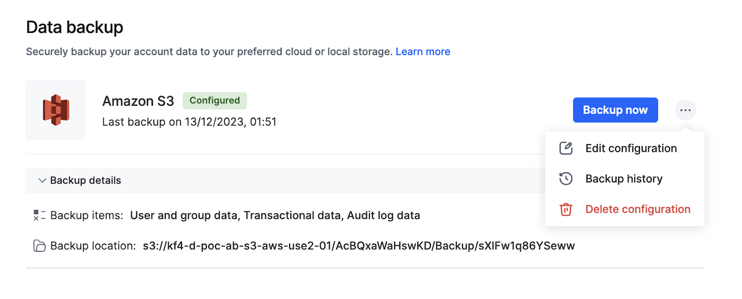Viewport: 742px width, 299px height.
Task: Collapse the Backup details chevron
Action: click(42, 180)
